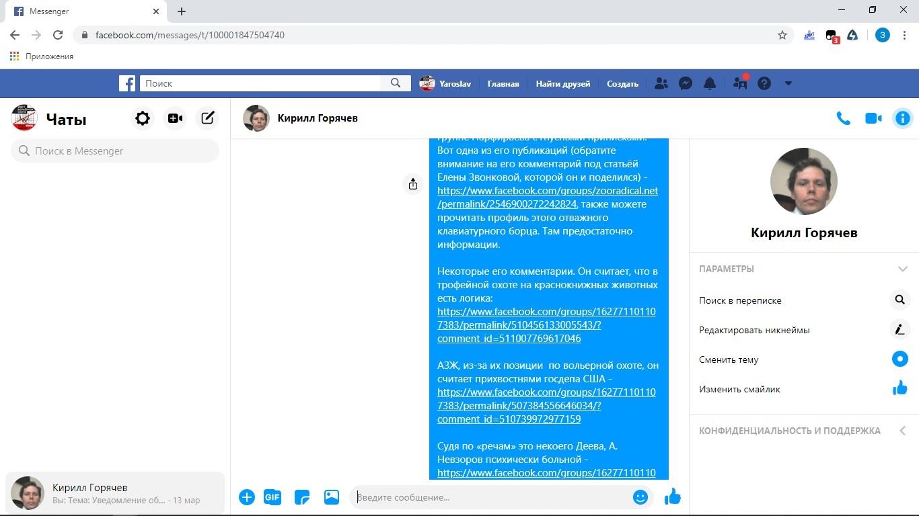The width and height of the screenshot is (919, 516).
Task: Open the emoji picker smiley icon
Action: coord(640,497)
